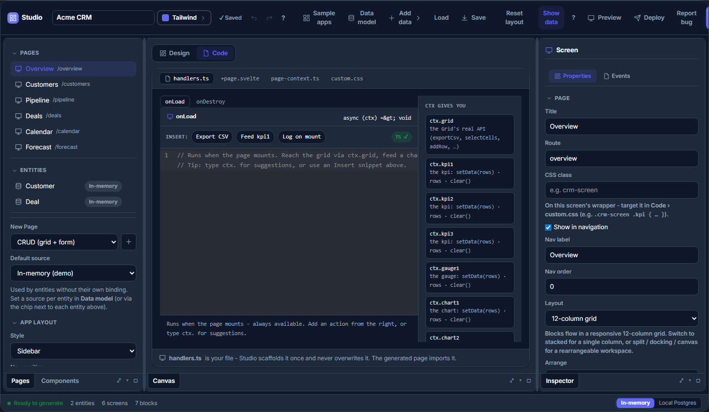Screen dimensions: 709x412
Task: Click the Deal entity database icon
Action: tap(19, 202)
